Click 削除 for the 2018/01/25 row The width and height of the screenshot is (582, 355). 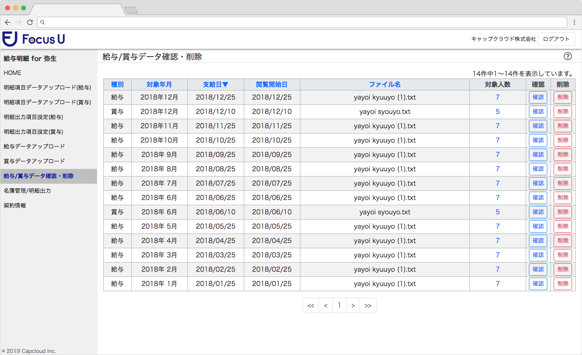pos(563,284)
